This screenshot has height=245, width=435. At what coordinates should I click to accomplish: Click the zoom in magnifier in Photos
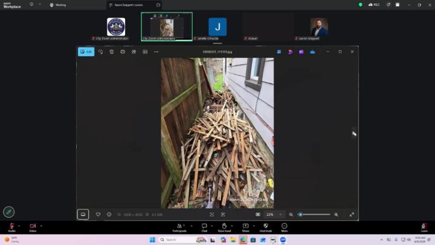pyautogui.click(x=336, y=214)
